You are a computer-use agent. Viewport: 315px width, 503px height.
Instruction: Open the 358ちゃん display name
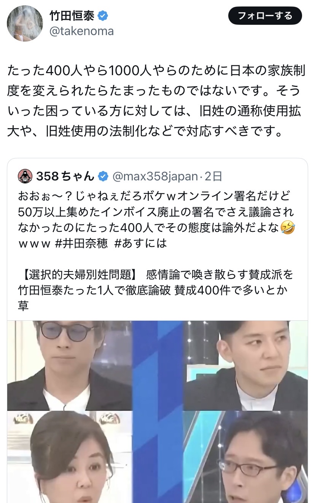(x=65, y=176)
